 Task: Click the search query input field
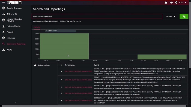pos(97,17)
